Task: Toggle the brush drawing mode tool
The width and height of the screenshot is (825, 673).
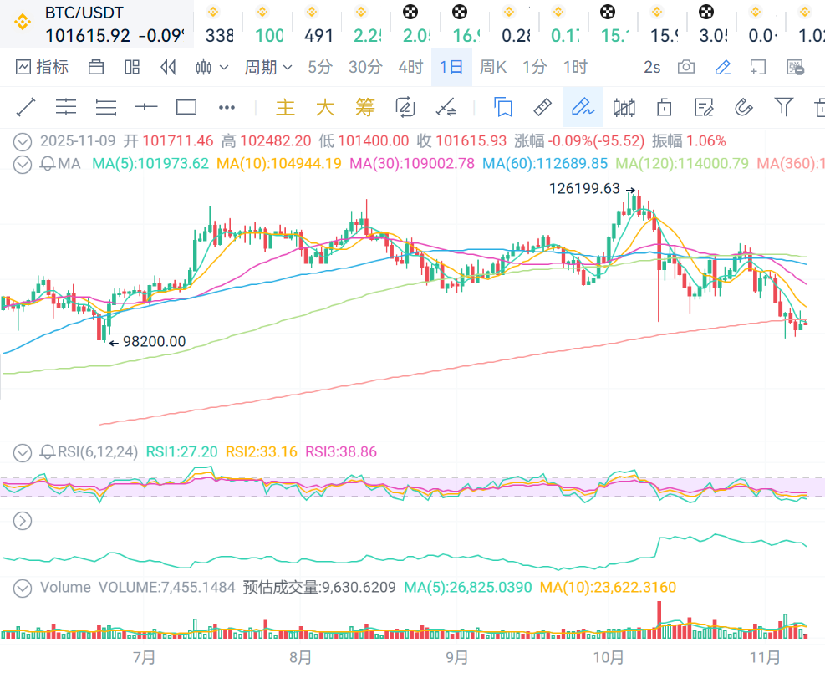Action: (x=582, y=107)
